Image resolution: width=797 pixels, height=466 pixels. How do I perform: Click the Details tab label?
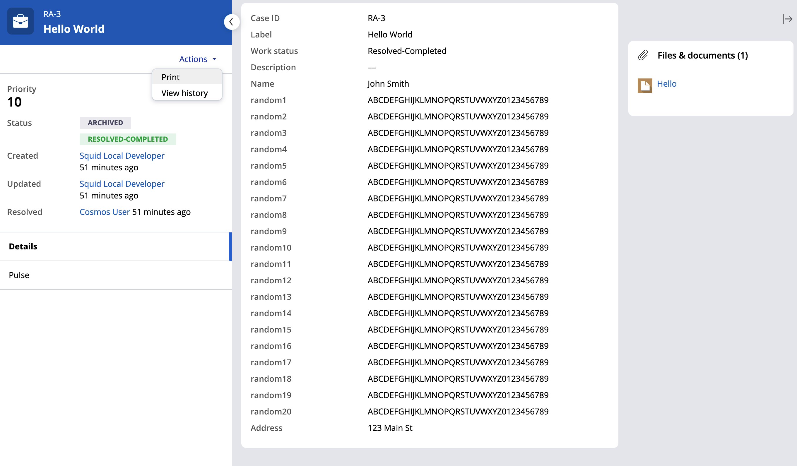pyautogui.click(x=23, y=246)
